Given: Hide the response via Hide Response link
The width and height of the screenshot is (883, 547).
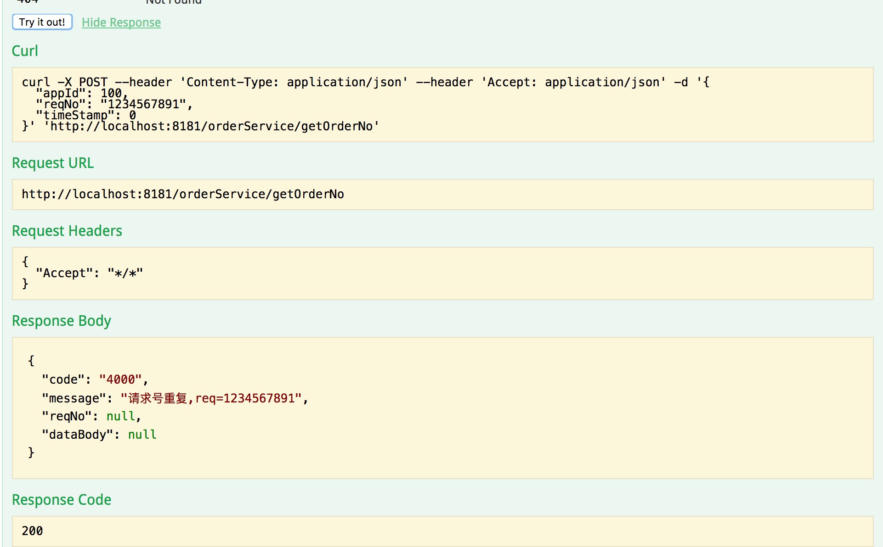Looking at the screenshot, I should point(121,22).
